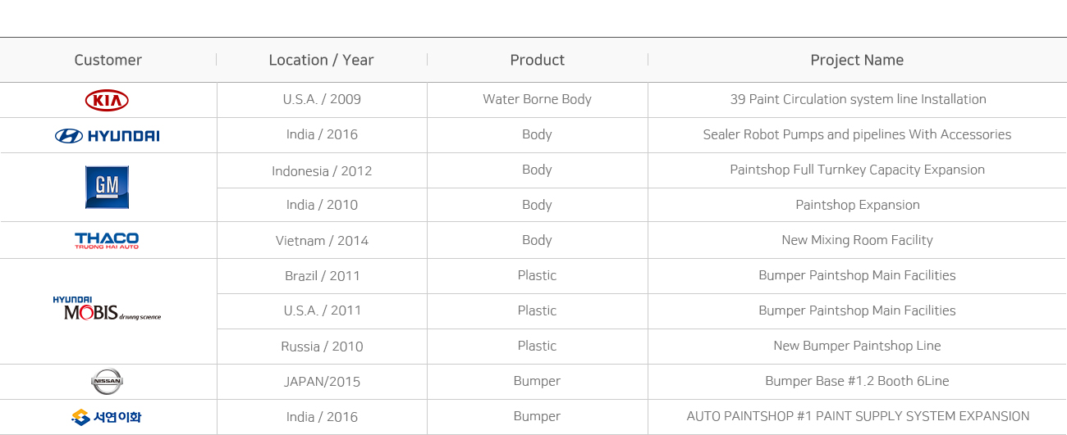This screenshot has width=1067, height=435.
Task: Open the THACO Truong Hai Auto logo
Action: (107, 240)
